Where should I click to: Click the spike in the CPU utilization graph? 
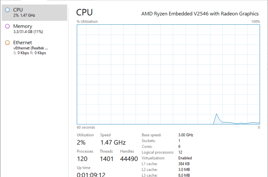(x=216, y=114)
